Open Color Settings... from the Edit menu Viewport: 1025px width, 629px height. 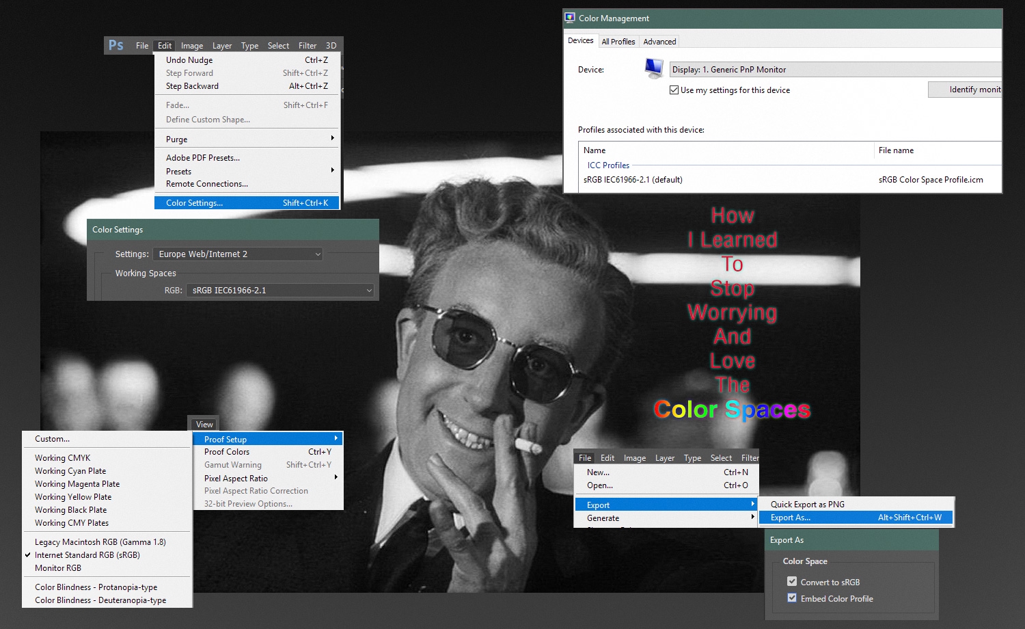click(247, 203)
